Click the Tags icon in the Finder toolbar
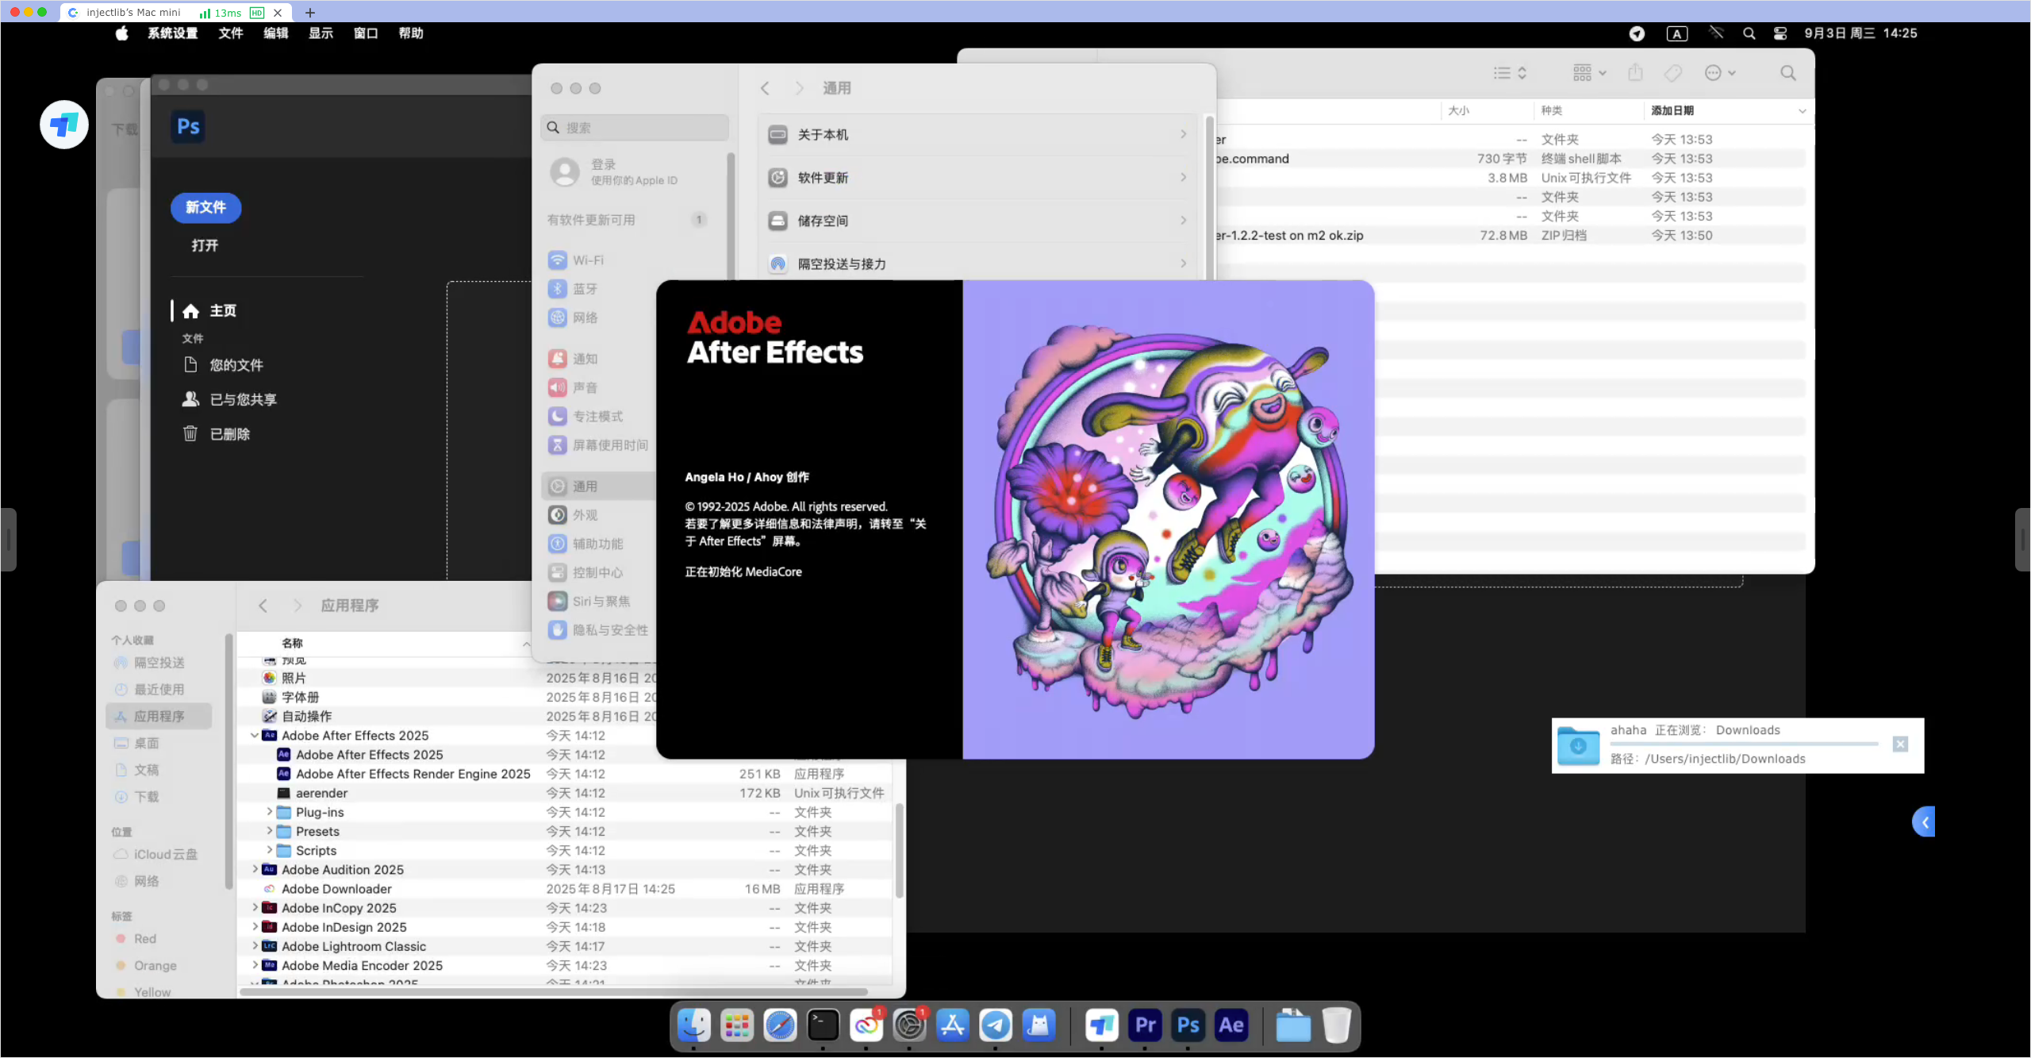This screenshot has height=1058, width=2031. coord(1673,72)
